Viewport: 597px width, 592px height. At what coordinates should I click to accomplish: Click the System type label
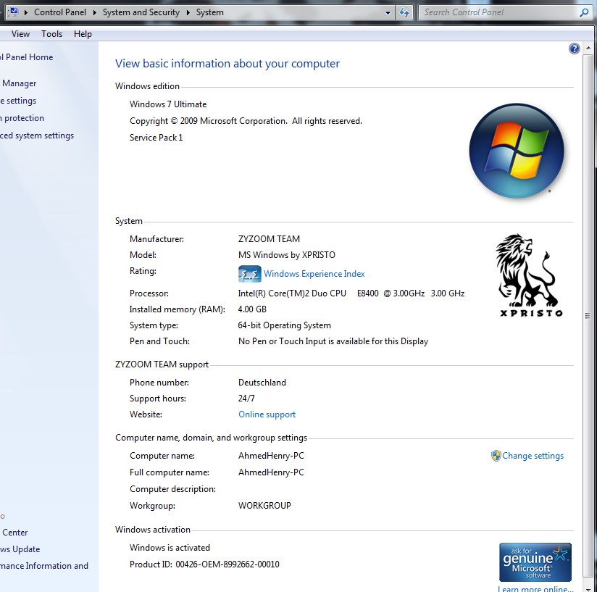click(x=154, y=325)
